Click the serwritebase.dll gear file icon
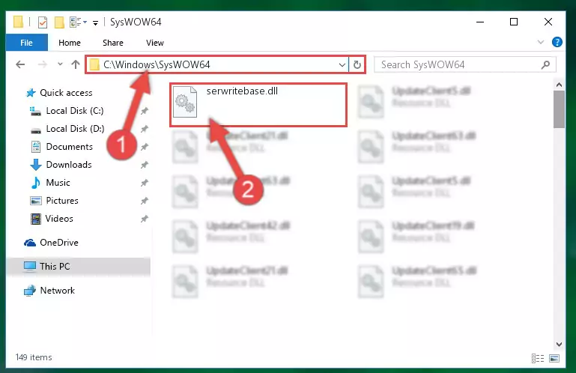 185,102
